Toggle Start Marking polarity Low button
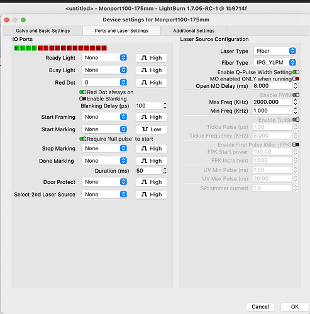Viewport: 310px width, 314px height. click(x=152, y=129)
